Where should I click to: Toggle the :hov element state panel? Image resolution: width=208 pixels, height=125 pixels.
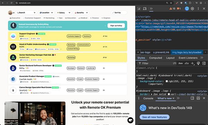(180, 63)
